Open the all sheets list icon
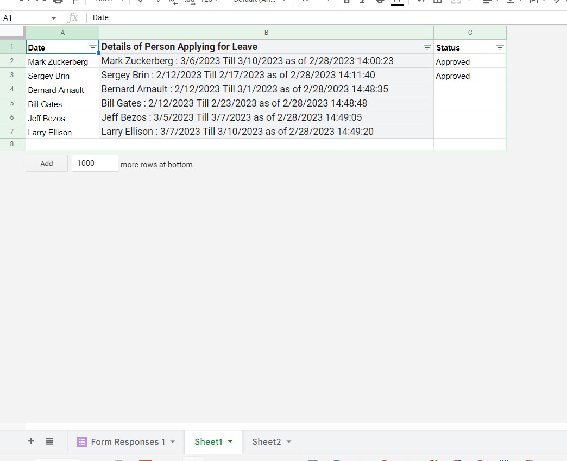Image resolution: width=567 pixels, height=461 pixels. (x=49, y=441)
